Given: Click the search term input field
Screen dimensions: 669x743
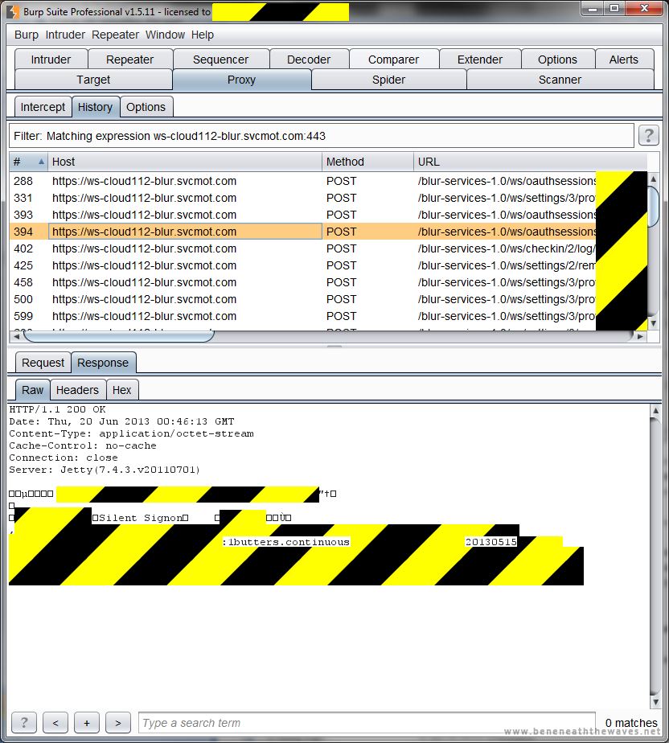Looking at the screenshot, I should pos(367,723).
